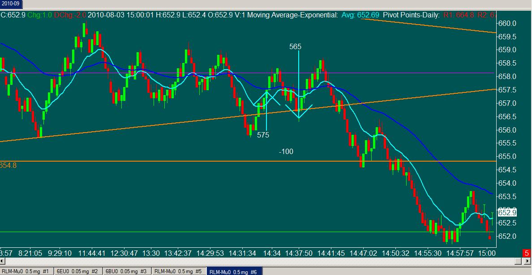Click the H:652.9 high value
Viewport: 532px width, 275px height.
(x=168, y=15)
